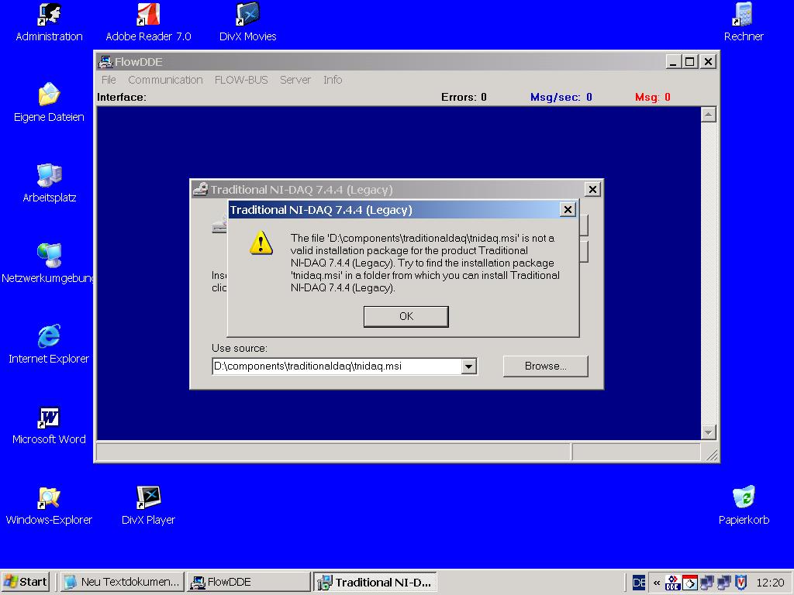Switch to Neu Textdokument taskbar button

pos(122,582)
